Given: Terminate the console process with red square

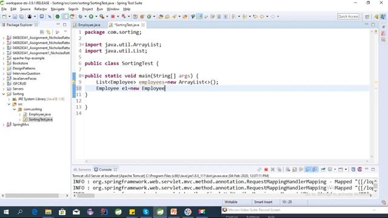Looking at the screenshot, I should pos(266,170).
